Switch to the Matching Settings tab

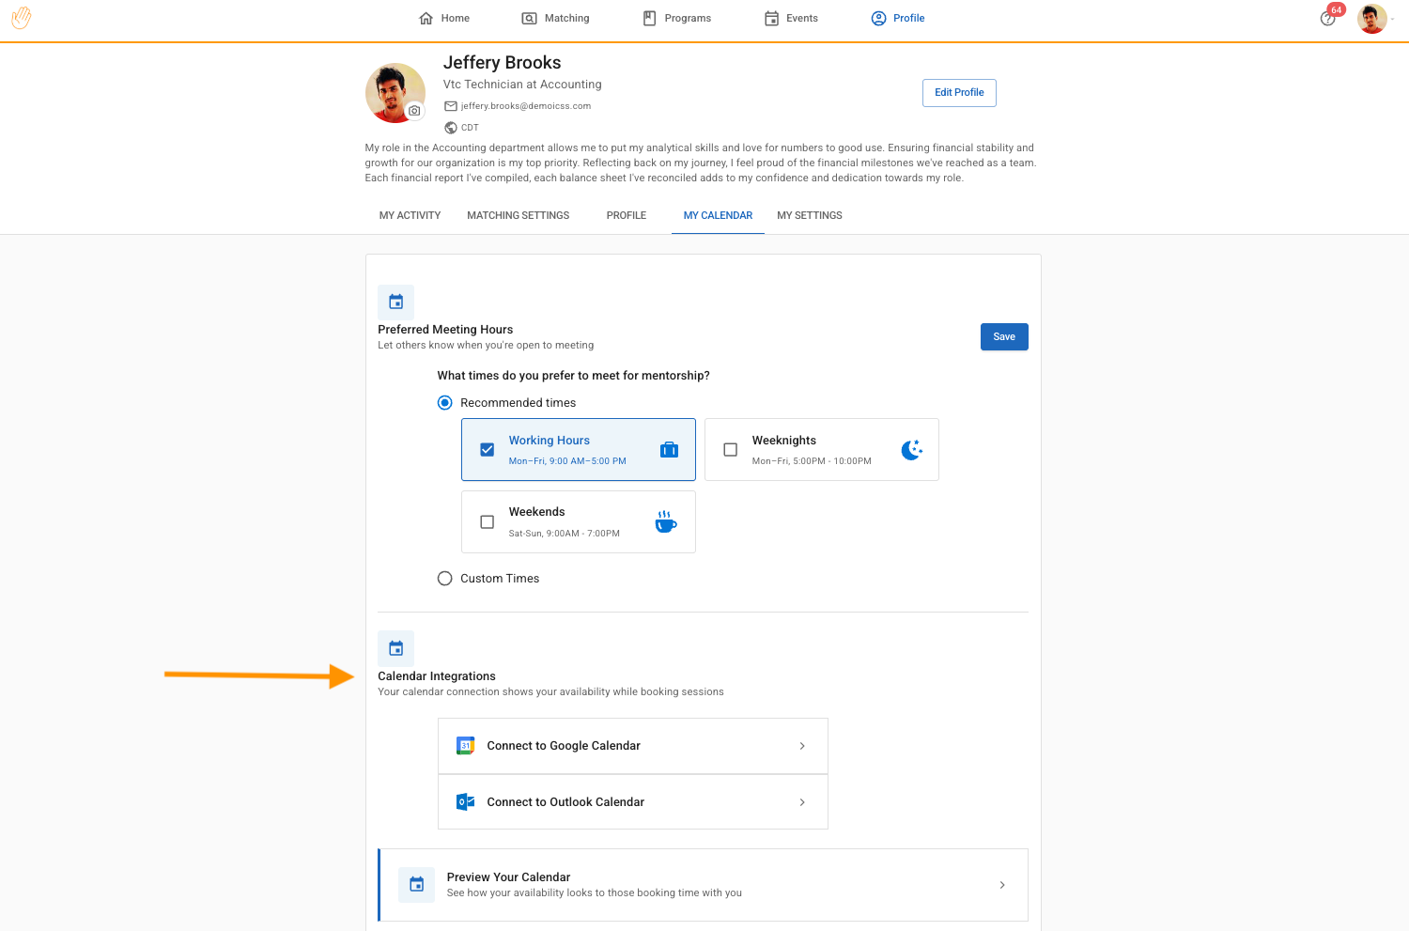[x=518, y=216]
